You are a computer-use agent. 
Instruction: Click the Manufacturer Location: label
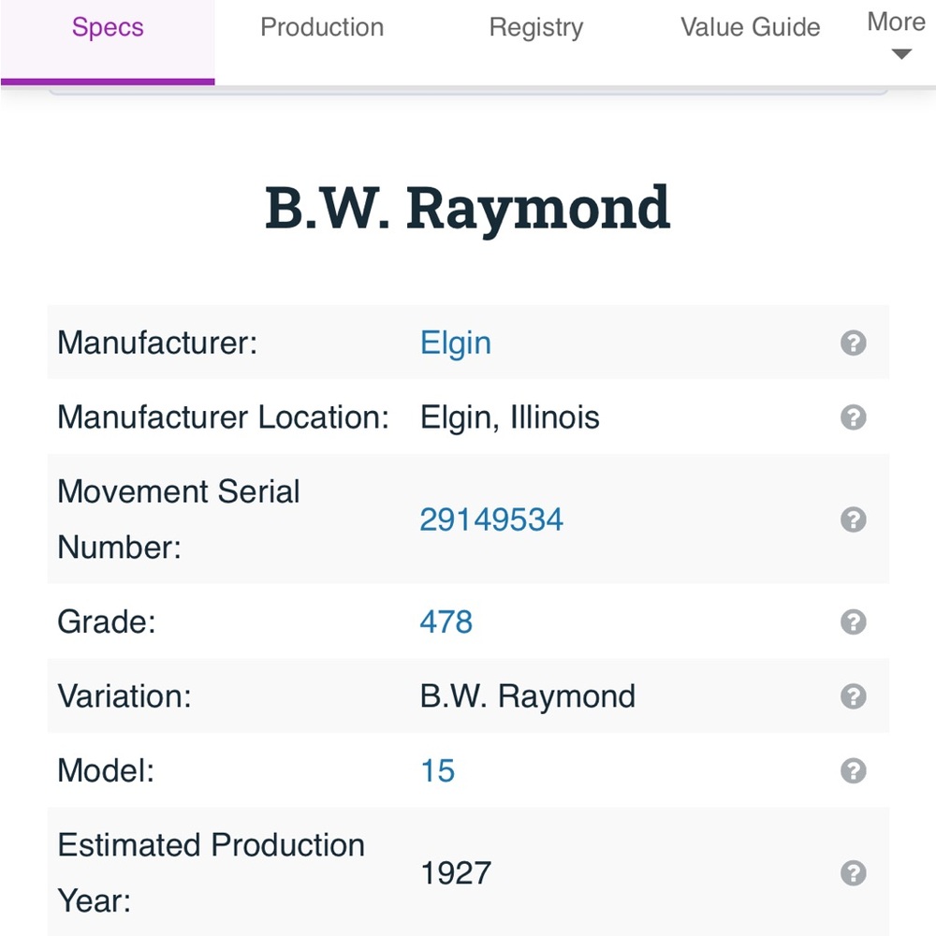[x=224, y=417]
